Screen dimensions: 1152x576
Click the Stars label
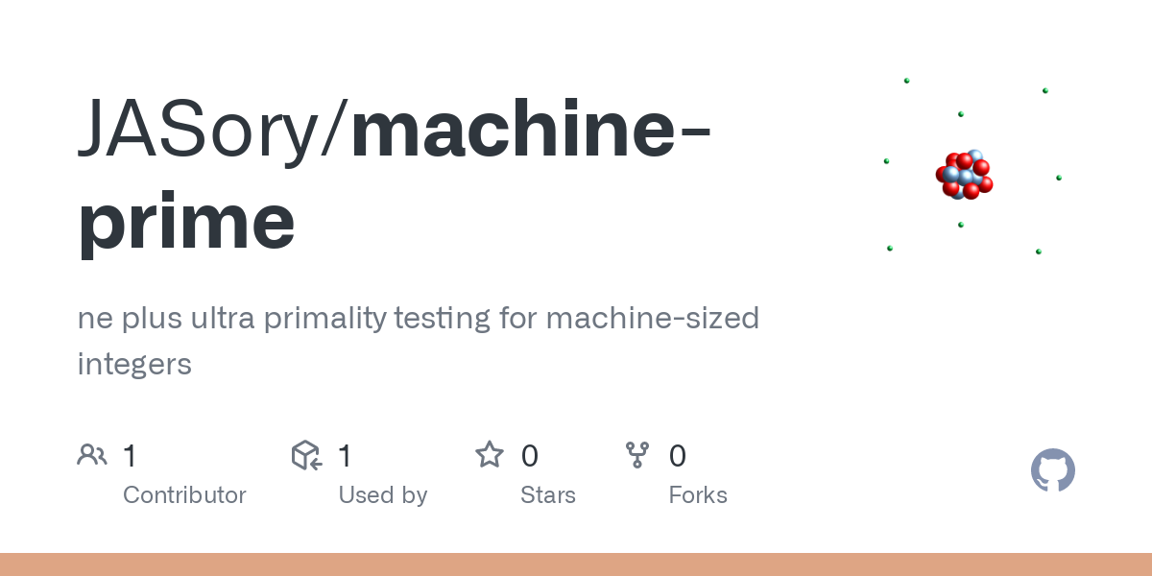tap(548, 495)
